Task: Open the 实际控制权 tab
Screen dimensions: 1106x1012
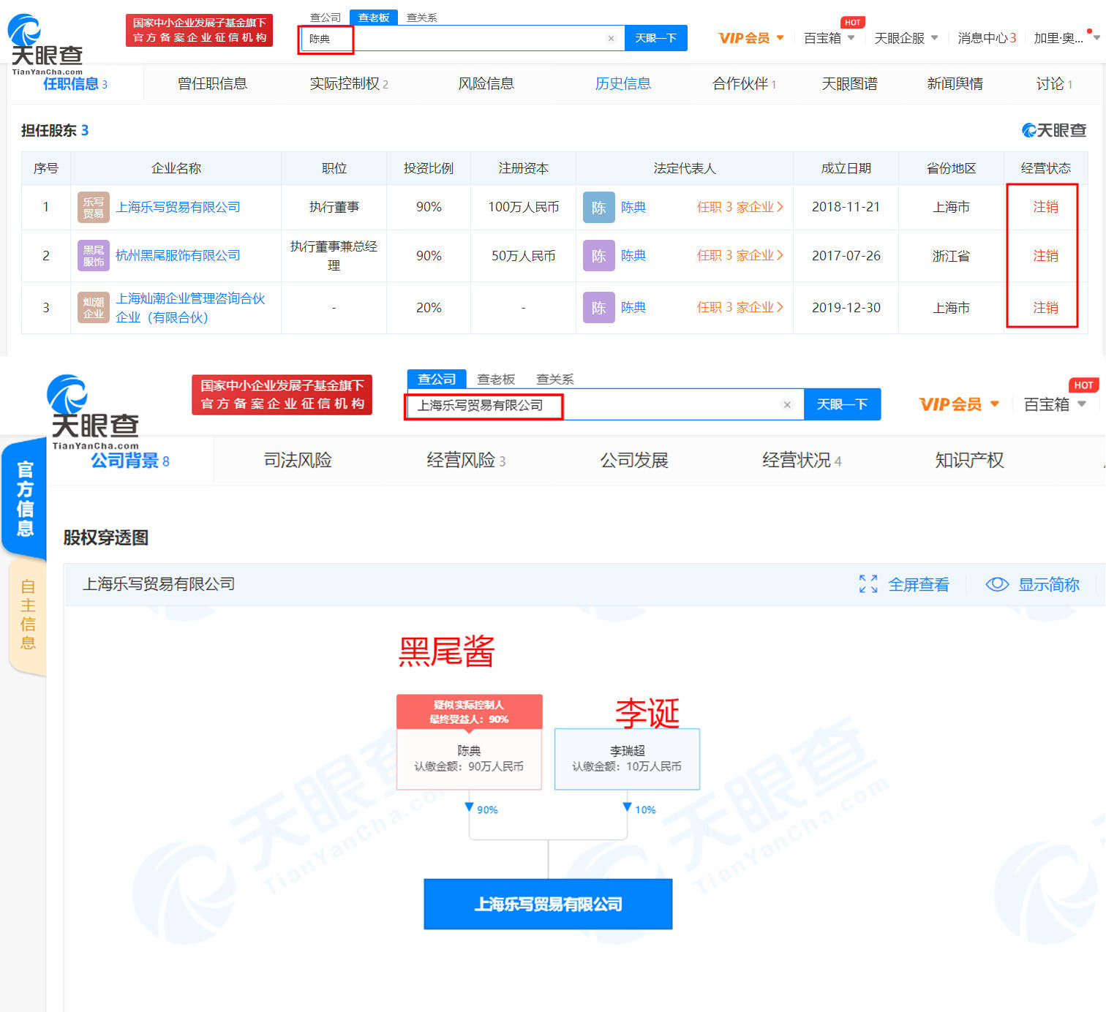Action: [x=348, y=83]
